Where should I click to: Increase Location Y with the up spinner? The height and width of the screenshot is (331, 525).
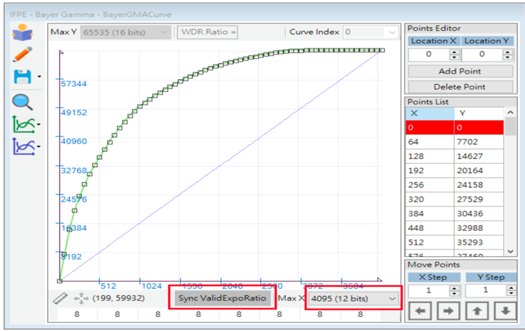tap(508, 52)
